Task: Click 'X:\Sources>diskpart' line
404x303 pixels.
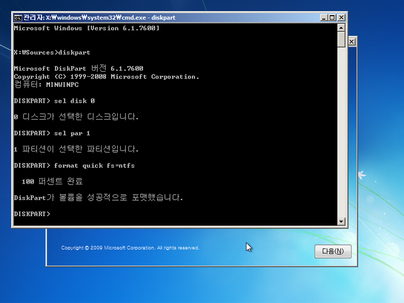Action: coord(52,52)
